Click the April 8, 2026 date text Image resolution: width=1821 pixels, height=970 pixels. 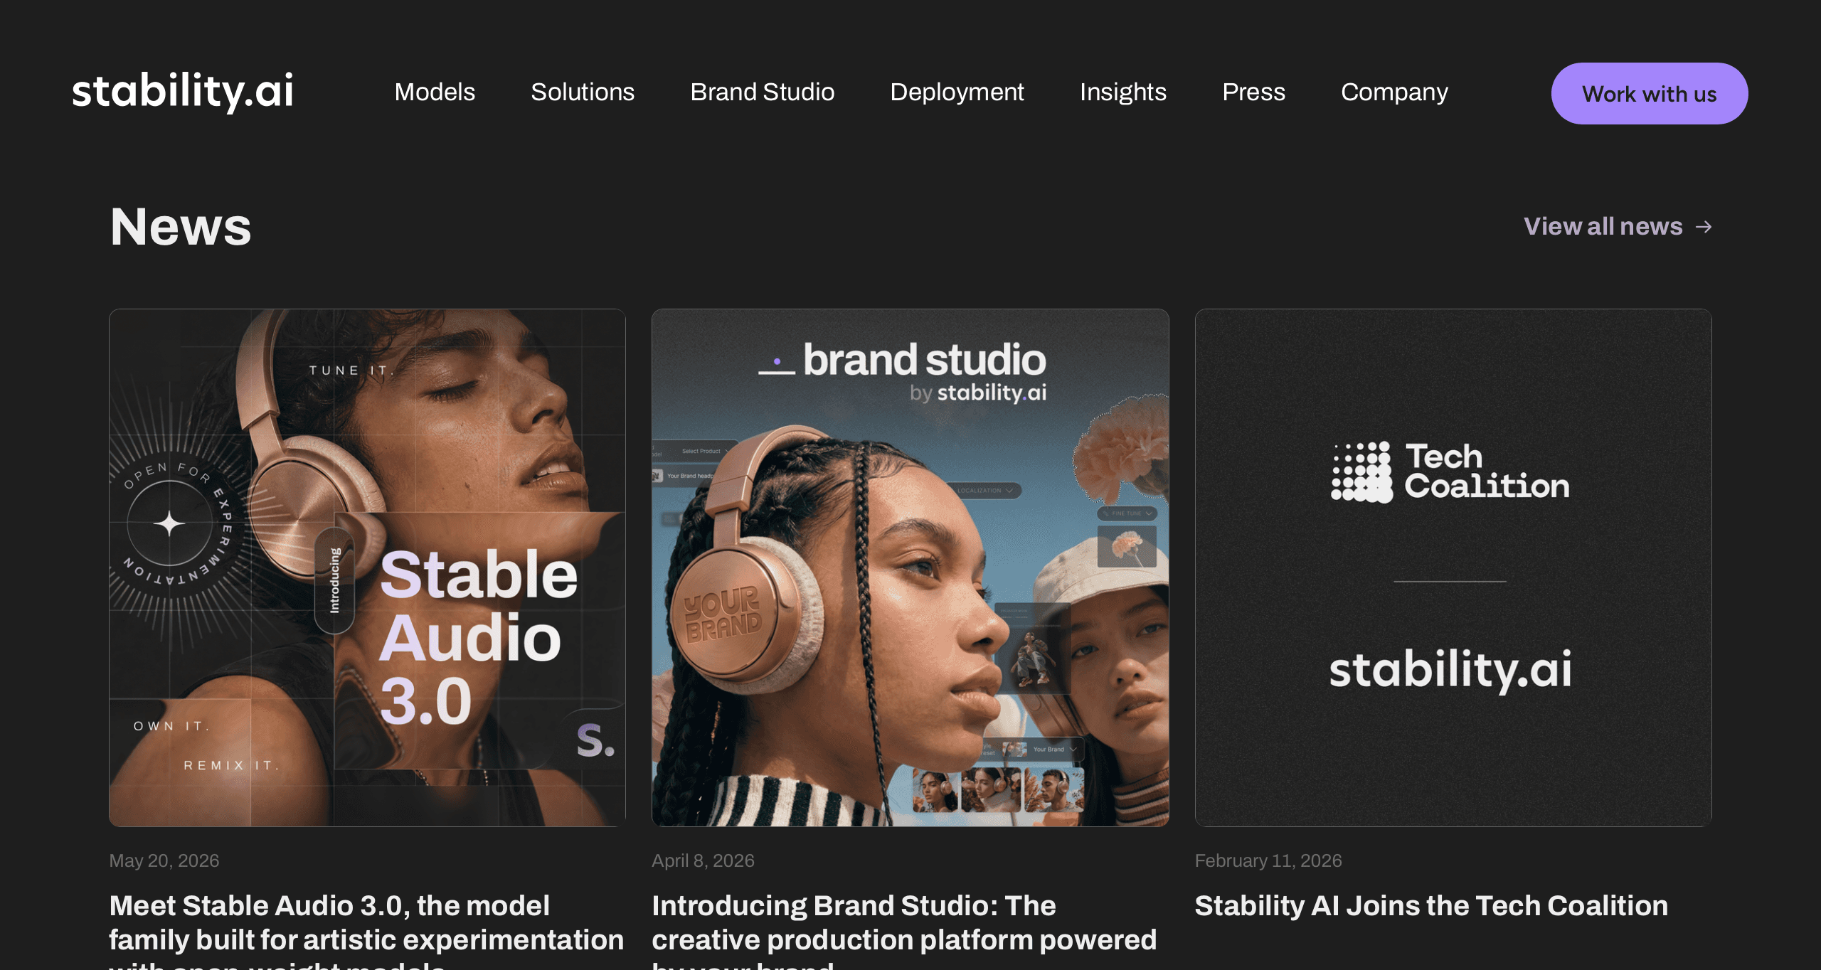tap(703, 860)
